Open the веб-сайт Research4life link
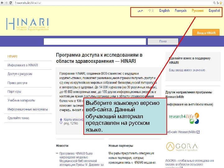 coord(181,132)
